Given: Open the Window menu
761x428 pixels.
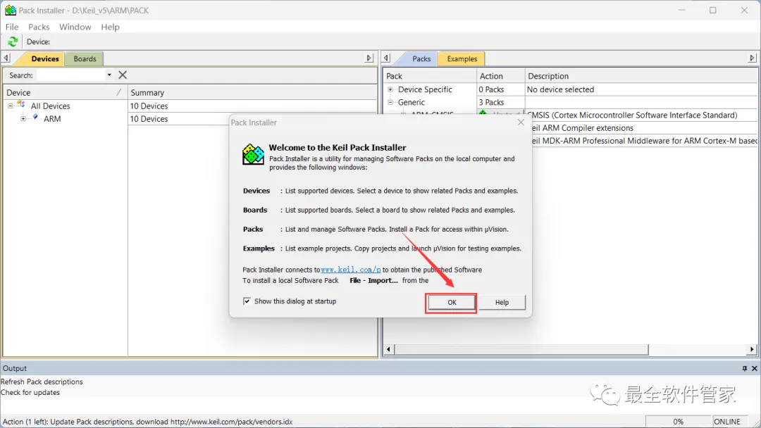Looking at the screenshot, I should pos(75,27).
